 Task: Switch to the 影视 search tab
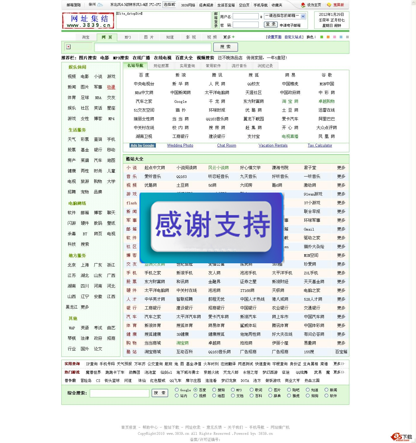click(191, 37)
